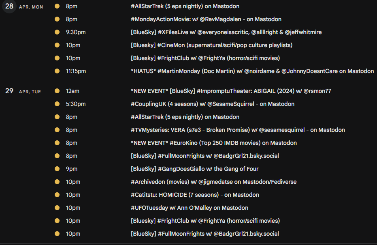The height and width of the screenshot is (245, 377).
Task: Open the #XFilesLive BlueSky event at 9:30pm
Action: pyautogui.click(x=226, y=32)
